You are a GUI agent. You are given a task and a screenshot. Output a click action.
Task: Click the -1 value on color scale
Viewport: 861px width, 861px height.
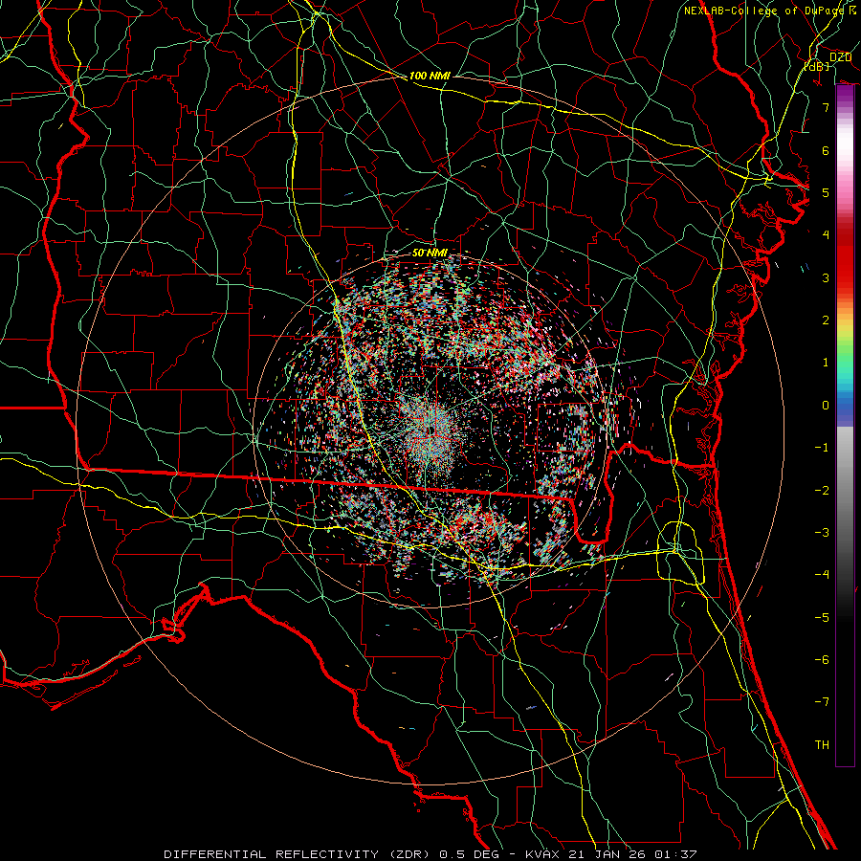coord(822,447)
